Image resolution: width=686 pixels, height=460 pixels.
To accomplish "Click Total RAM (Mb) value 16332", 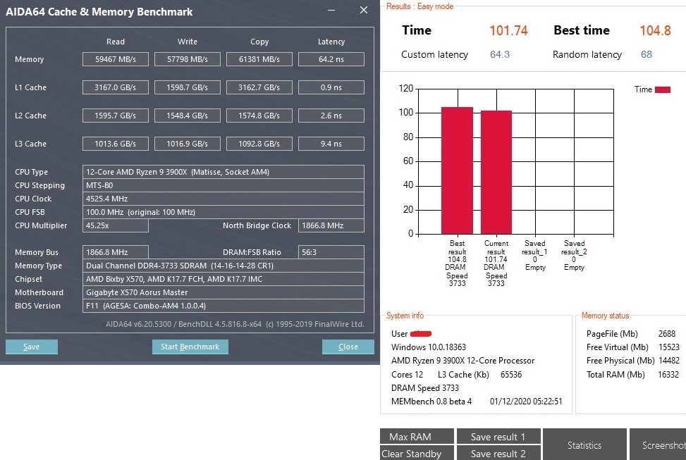I will tap(668, 374).
